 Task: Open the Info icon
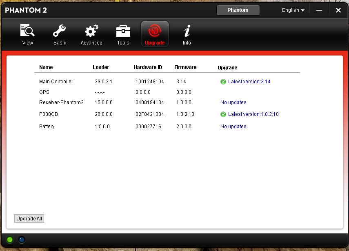[x=187, y=31]
